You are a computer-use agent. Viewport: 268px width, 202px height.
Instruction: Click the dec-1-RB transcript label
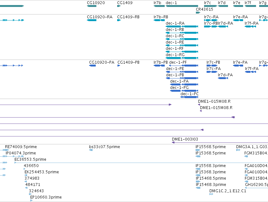pos(175,30)
